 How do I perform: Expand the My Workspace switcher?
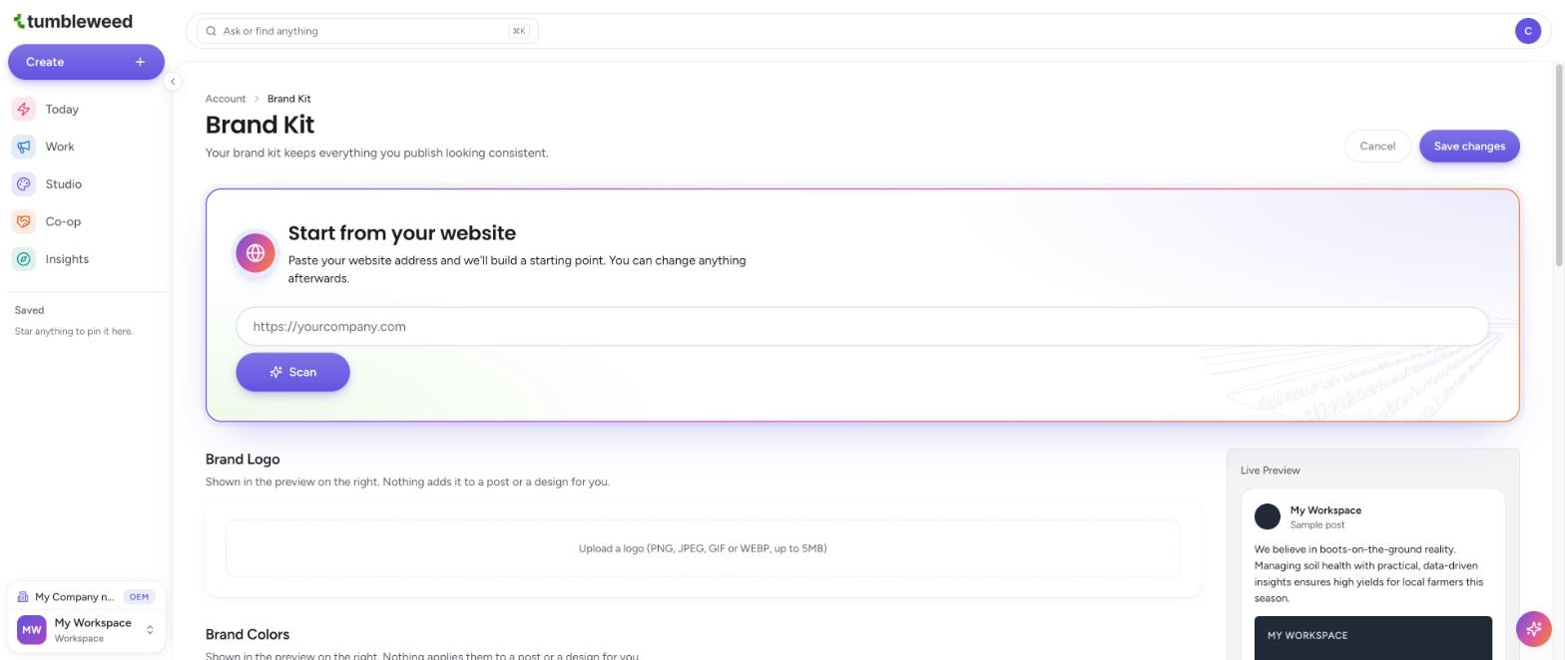click(86, 630)
